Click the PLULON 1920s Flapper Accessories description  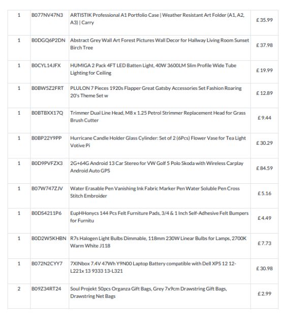tap(155, 92)
